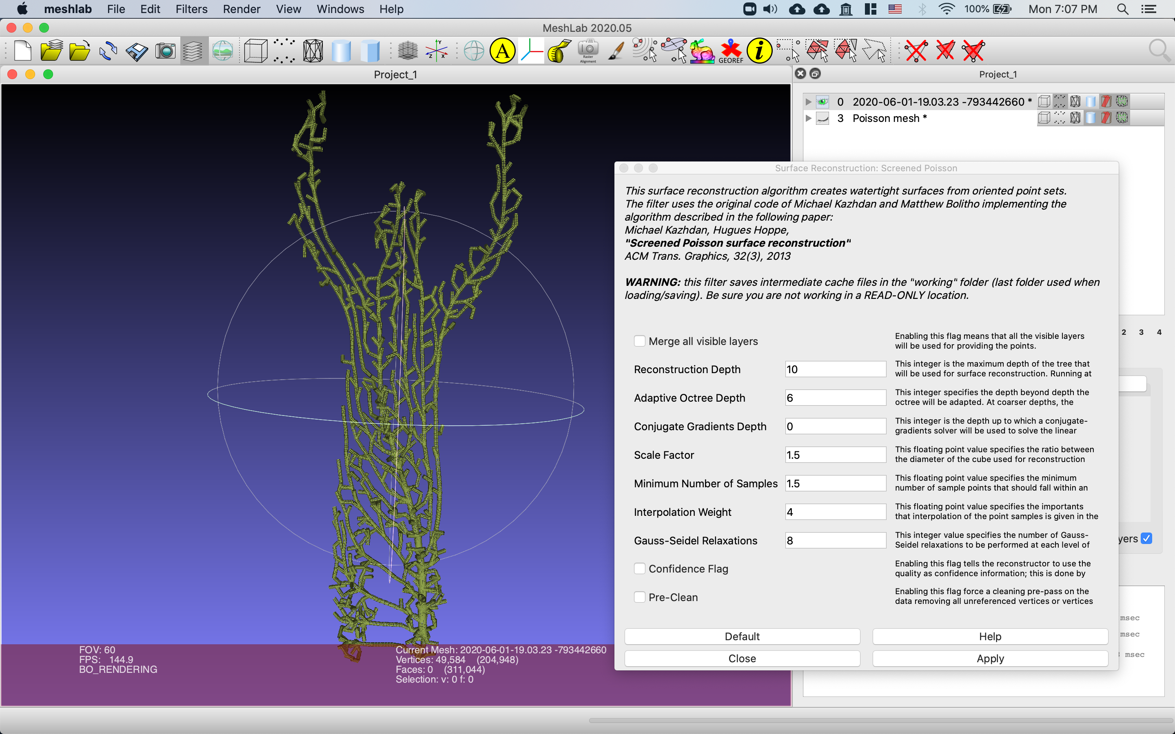Screen dimensions: 1175x734
Task: Toggle the Show Layer Dialog stack icon
Action: pyautogui.click(x=193, y=51)
